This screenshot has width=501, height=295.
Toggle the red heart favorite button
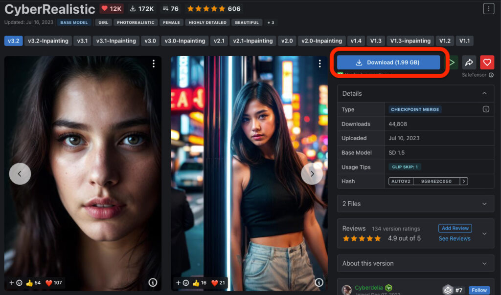click(x=487, y=62)
